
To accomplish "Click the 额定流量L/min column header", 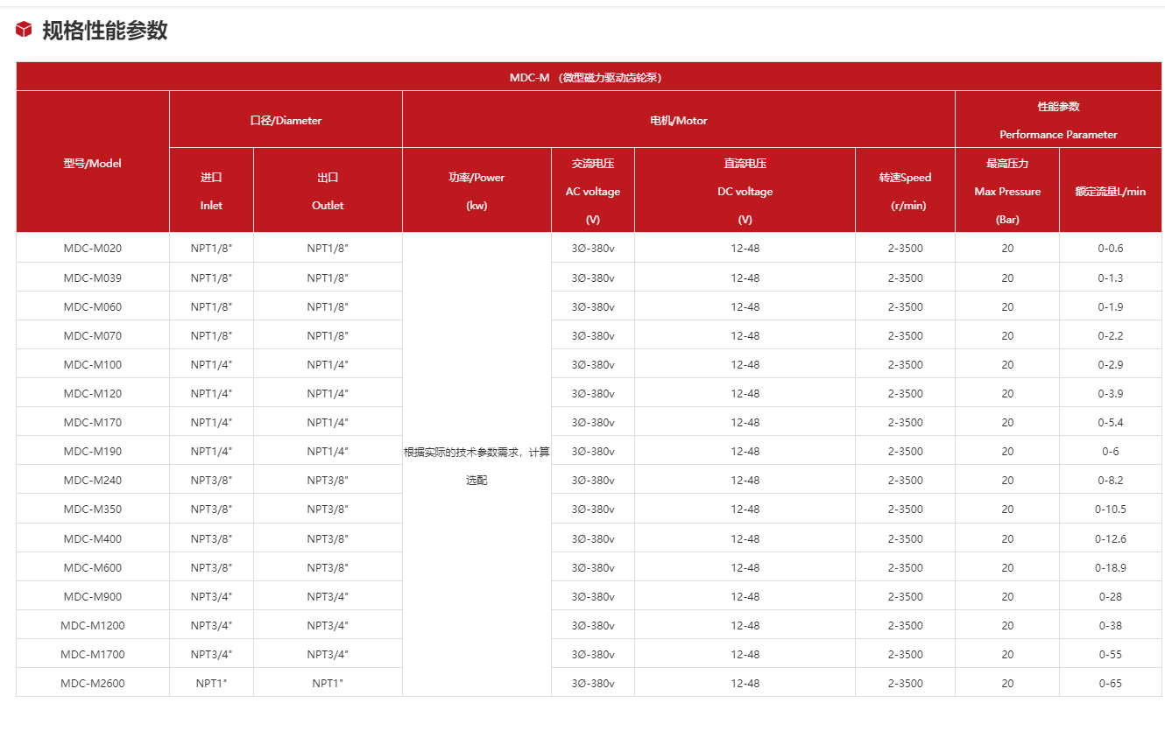I will [1110, 191].
